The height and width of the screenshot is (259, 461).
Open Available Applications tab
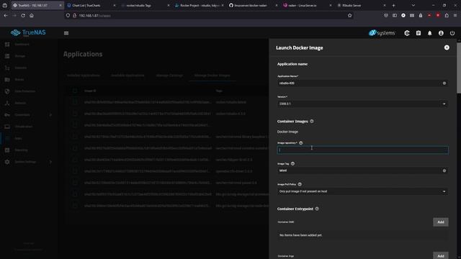point(127,76)
